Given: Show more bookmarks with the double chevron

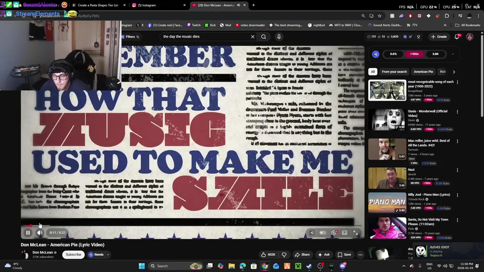Looking at the screenshot, I should pyautogui.click(x=445, y=25).
